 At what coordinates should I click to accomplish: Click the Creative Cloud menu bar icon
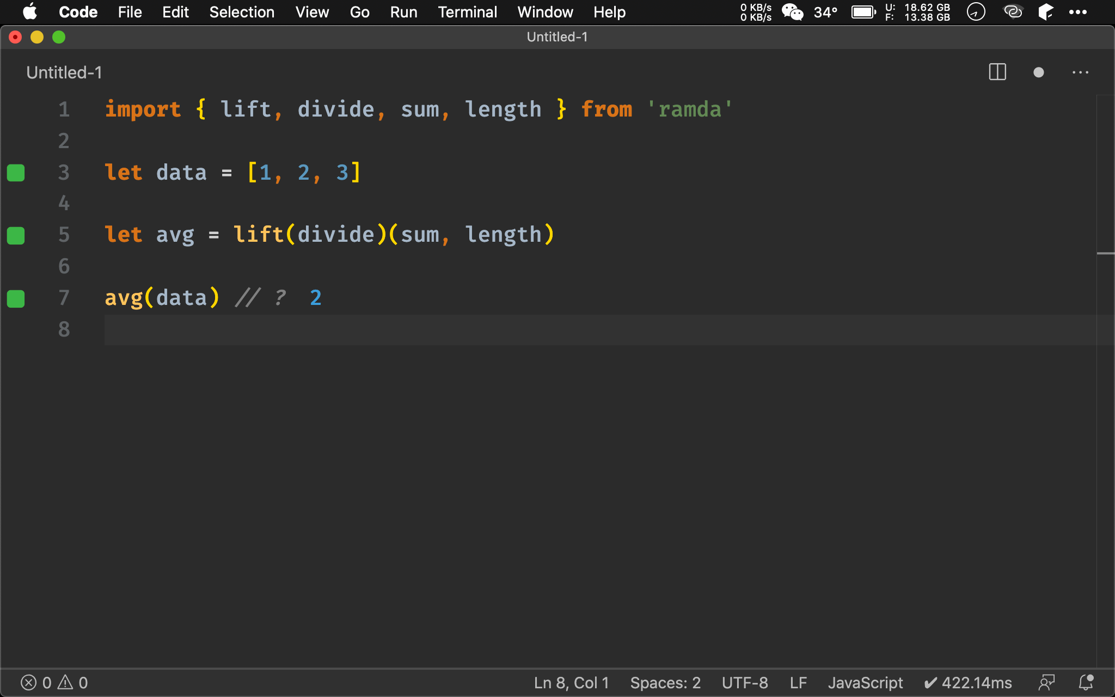[x=1013, y=12]
